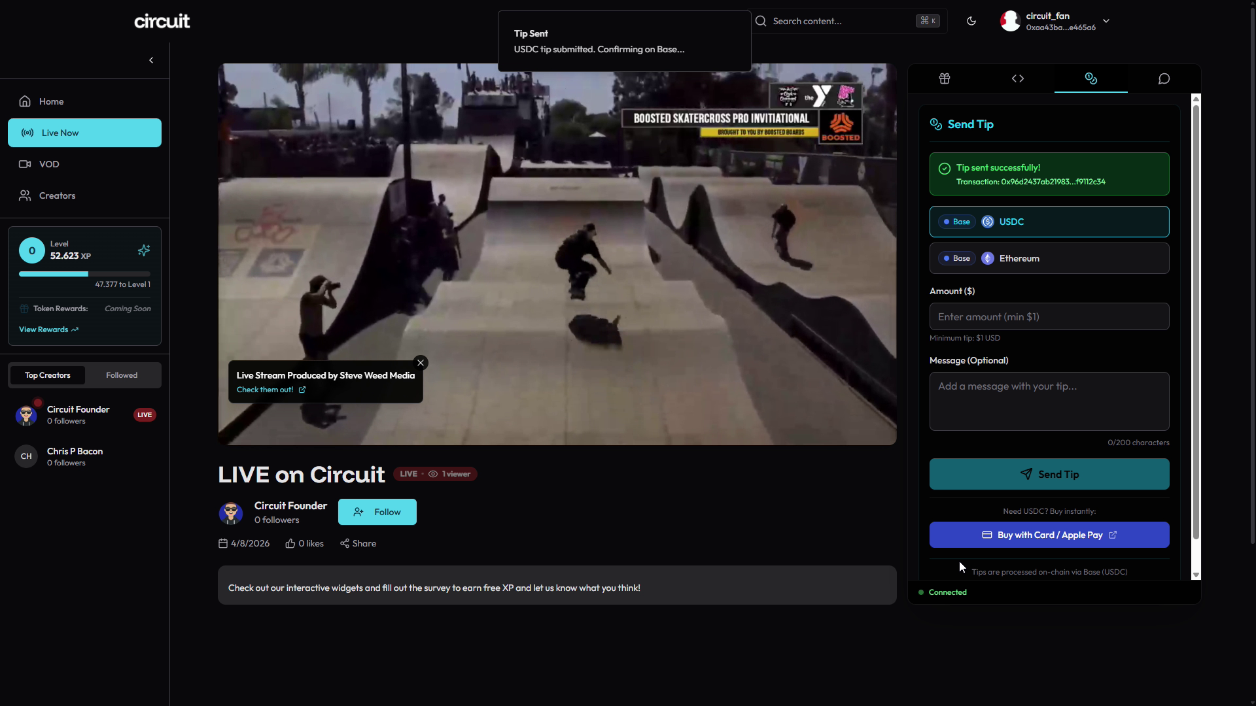Click the sparkle icon on the Level card
The width and height of the screenshot is (1256, 706).
coord(143,250)
